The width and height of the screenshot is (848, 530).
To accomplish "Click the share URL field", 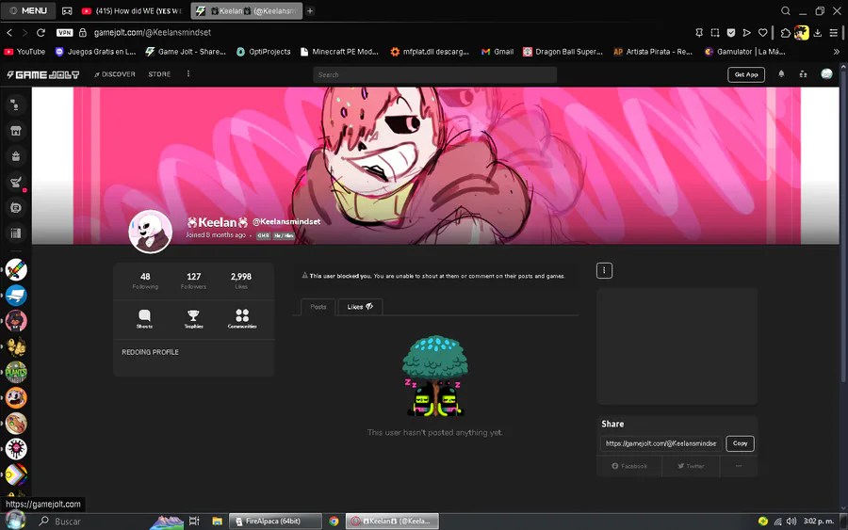I will pyautogui.click(x=660, y=443).
